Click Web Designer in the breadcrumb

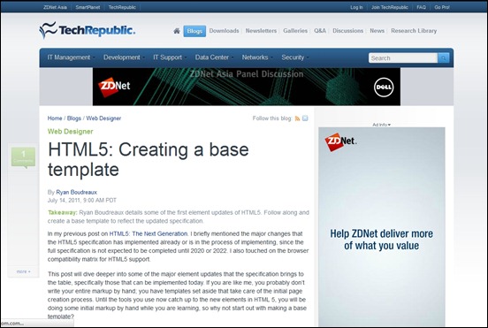coord(103,118)
